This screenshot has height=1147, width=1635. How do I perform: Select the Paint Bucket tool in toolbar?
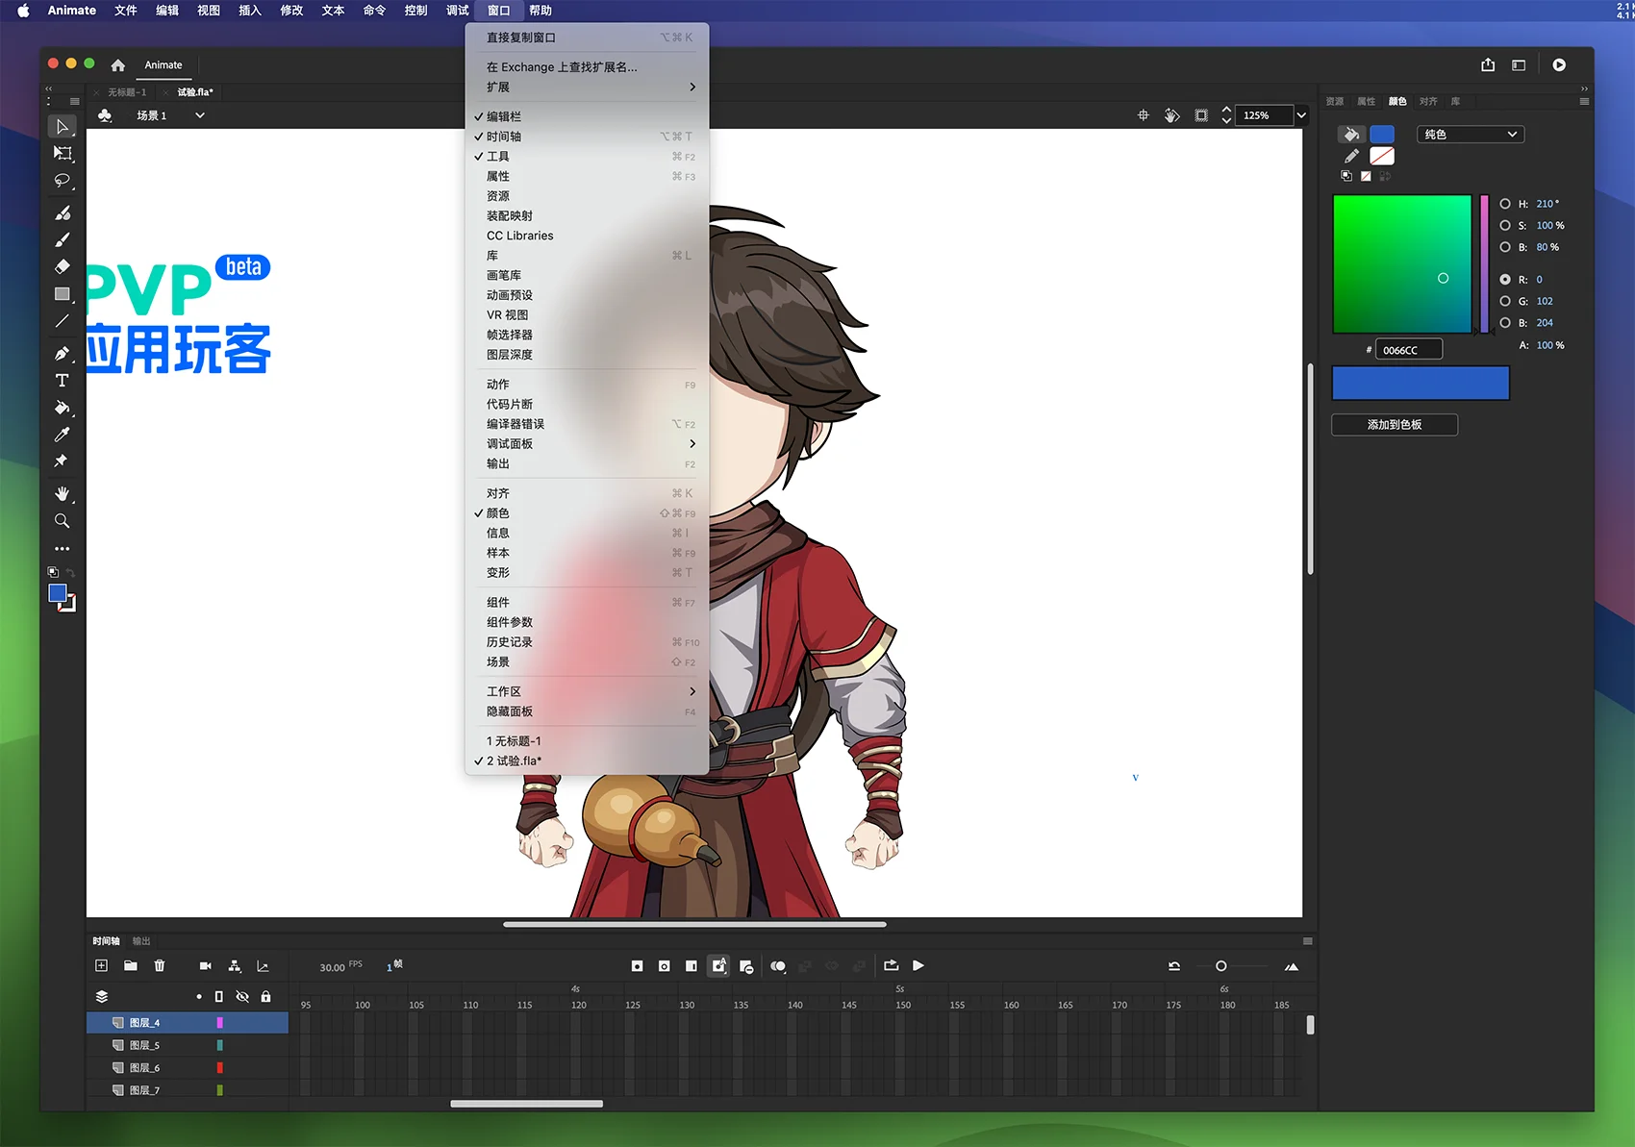click(x=63, y=408)
